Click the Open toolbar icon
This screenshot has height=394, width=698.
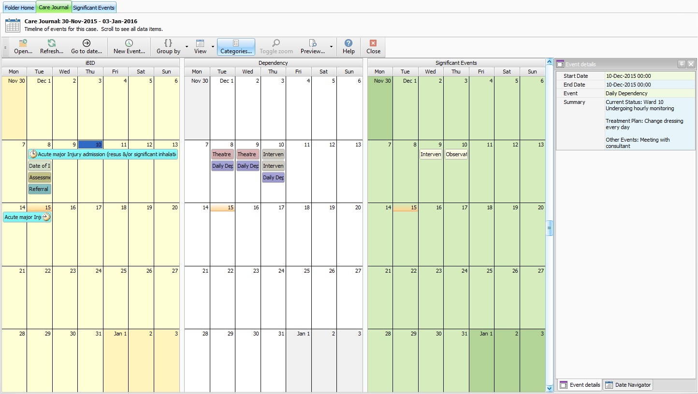(23, 44)
